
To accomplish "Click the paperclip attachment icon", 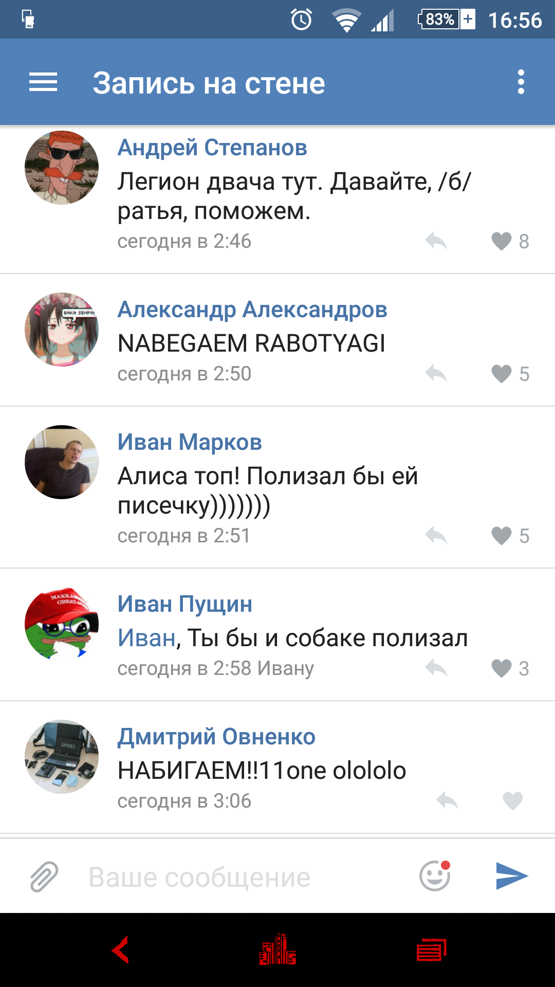I will [44, 876].
